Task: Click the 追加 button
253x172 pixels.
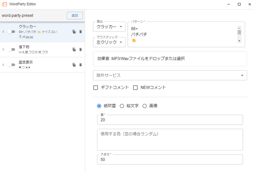Action: [75, 15]
